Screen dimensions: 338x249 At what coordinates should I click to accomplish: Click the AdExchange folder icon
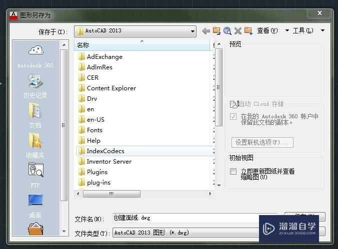[81, 56]
